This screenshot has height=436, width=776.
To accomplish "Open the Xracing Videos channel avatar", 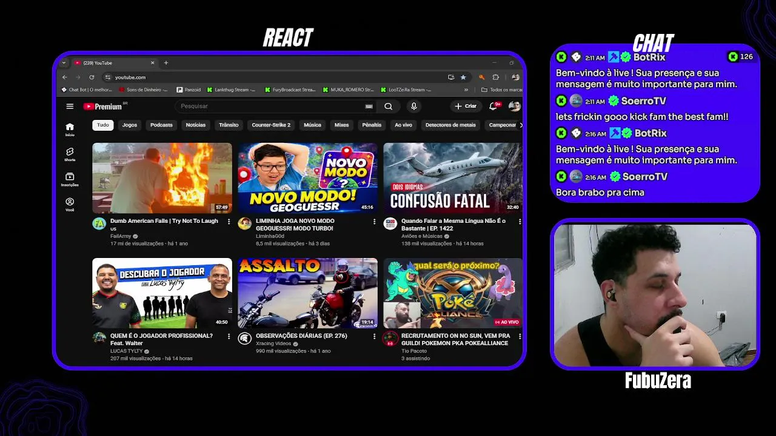I will 244,338.
